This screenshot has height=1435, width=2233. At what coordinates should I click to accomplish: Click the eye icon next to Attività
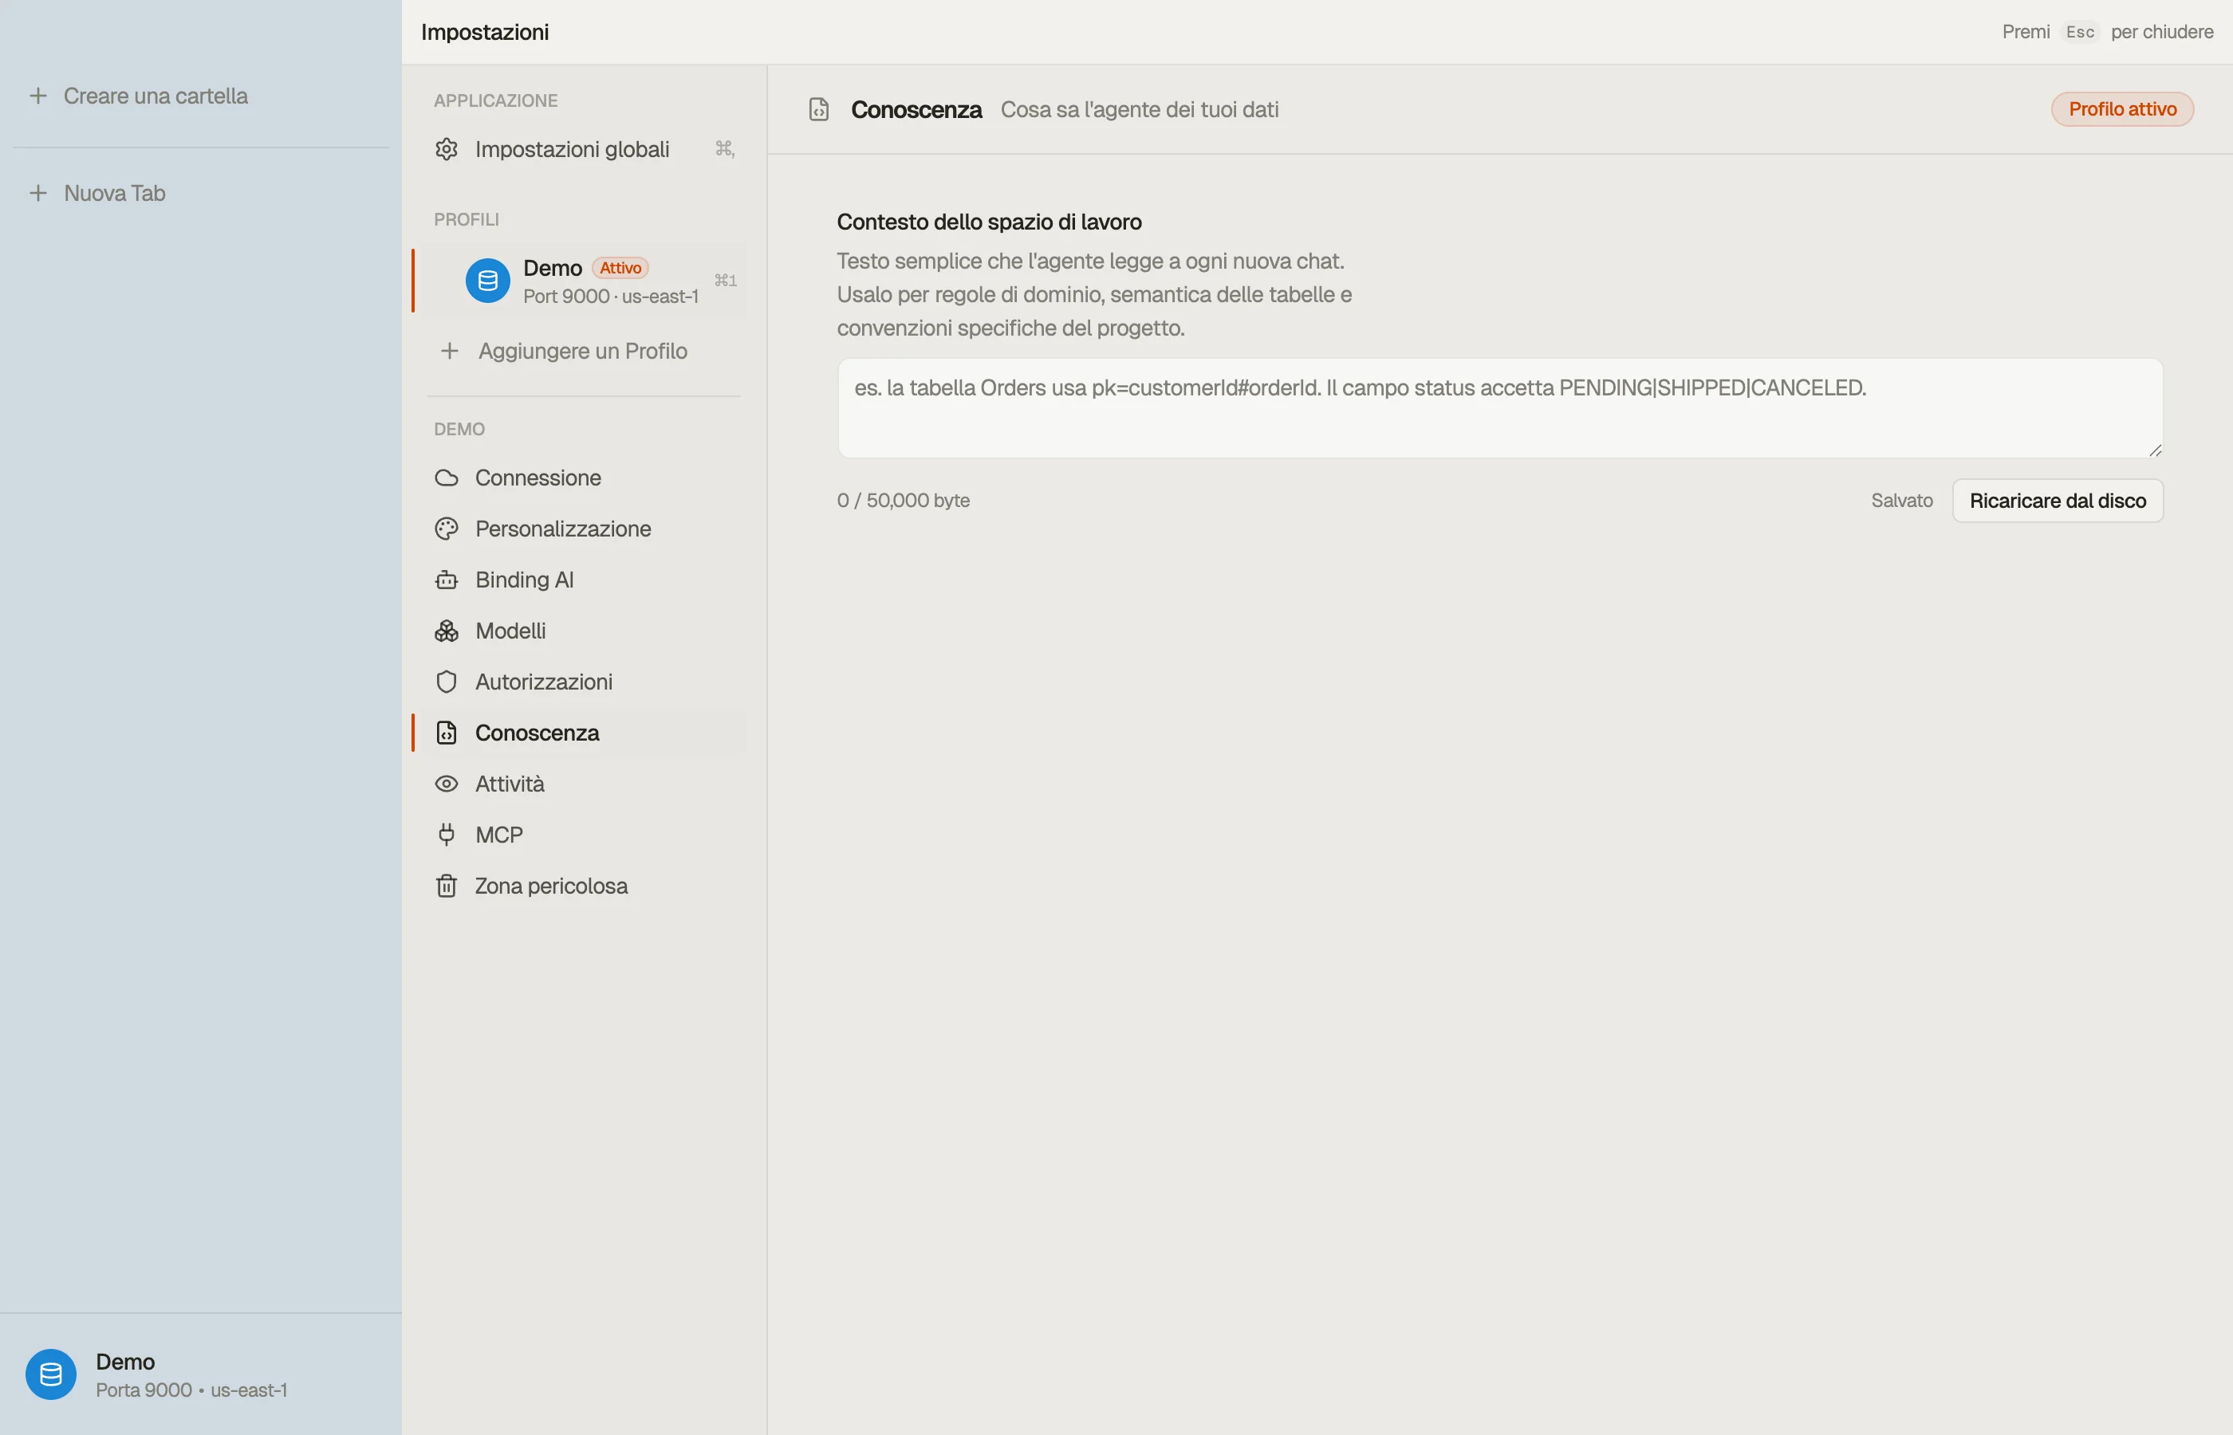[x=447, y=784]
